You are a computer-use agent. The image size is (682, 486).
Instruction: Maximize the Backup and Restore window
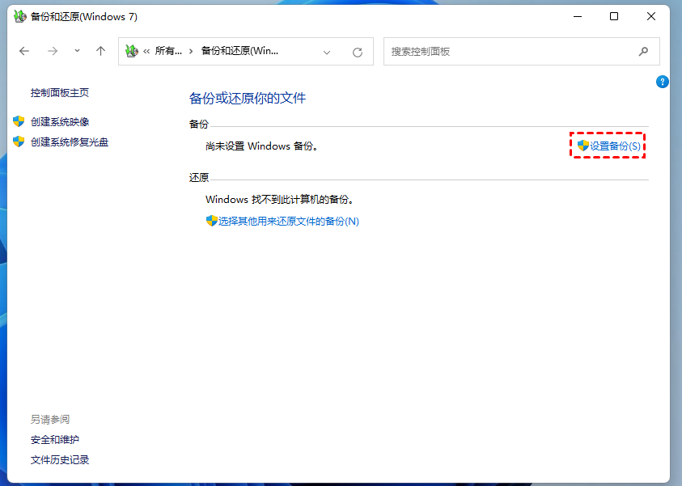pyautogui.click(x=614, y=16)
